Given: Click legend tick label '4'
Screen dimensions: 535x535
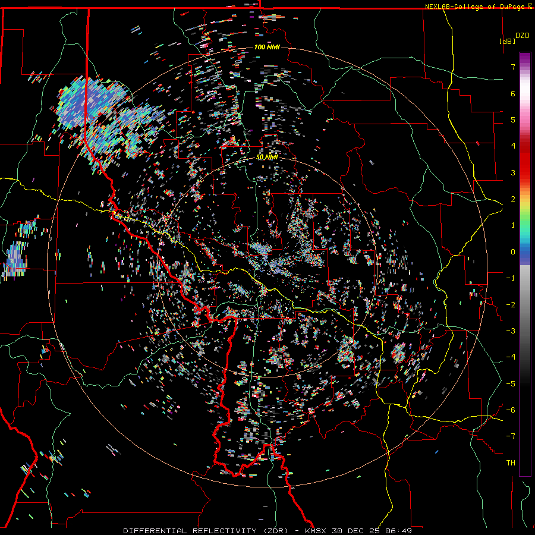Looking at the screenshot, I should [x=513, y=146].
